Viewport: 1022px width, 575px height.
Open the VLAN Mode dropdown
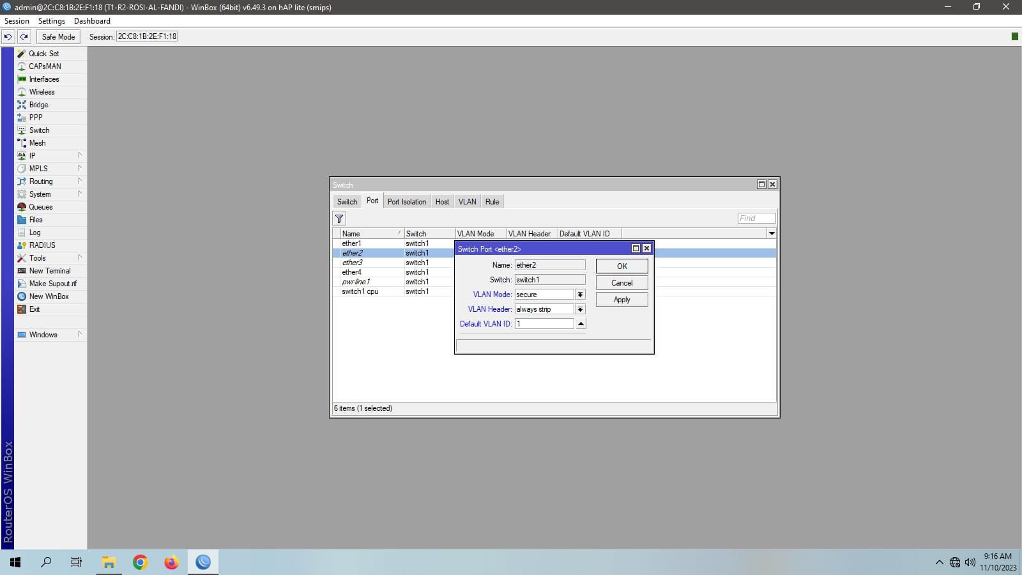click(x=580, y=295)
